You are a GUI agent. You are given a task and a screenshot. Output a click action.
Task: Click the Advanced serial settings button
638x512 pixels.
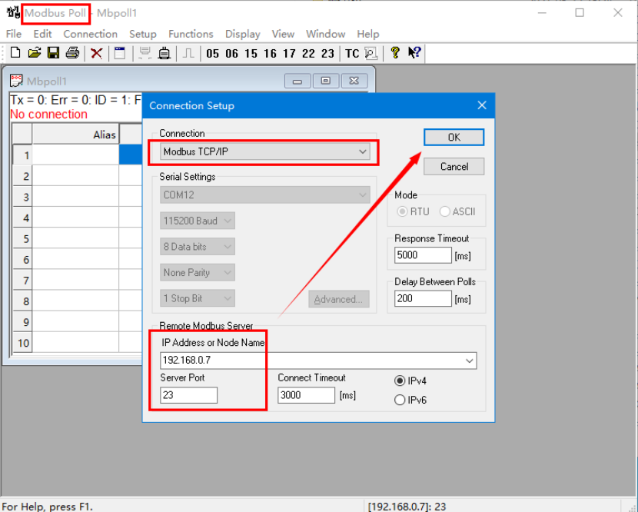pyautogui.click(x=338, y=299)
